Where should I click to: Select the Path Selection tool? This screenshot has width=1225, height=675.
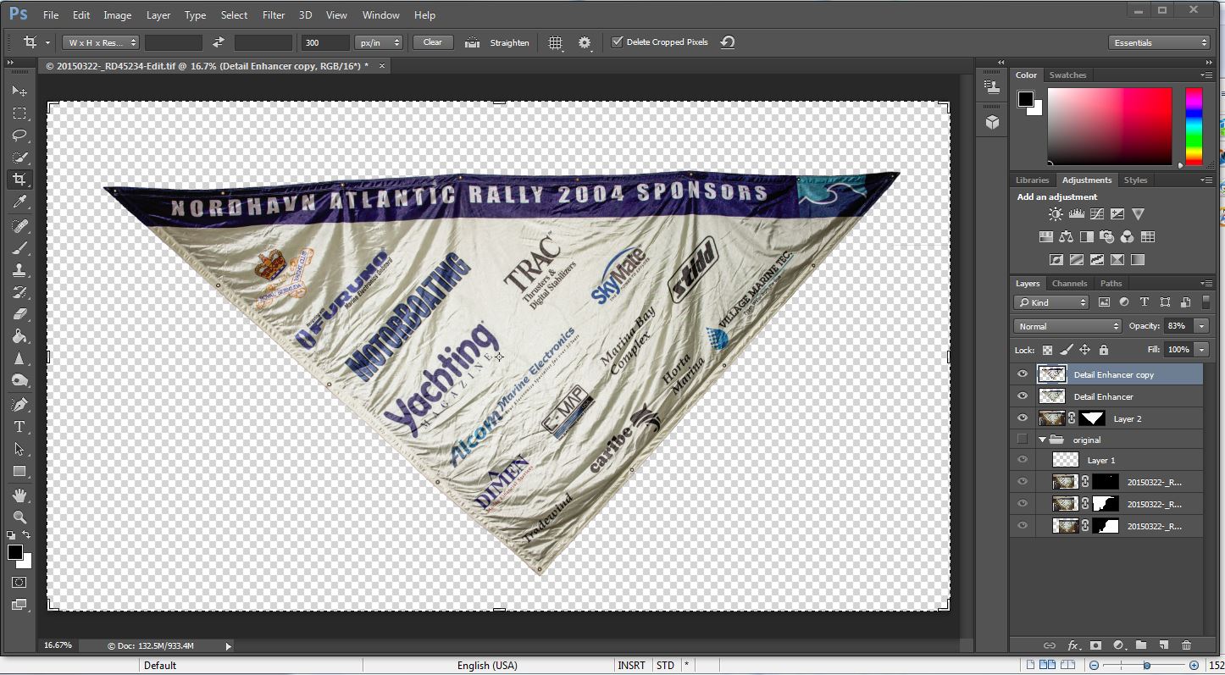tap(19, 449)
